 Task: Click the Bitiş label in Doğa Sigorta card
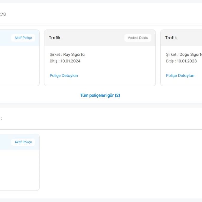coord(170,61)
